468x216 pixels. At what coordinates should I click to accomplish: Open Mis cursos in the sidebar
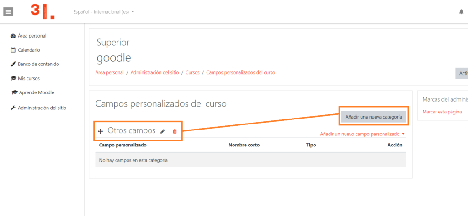tap(28, 78)
